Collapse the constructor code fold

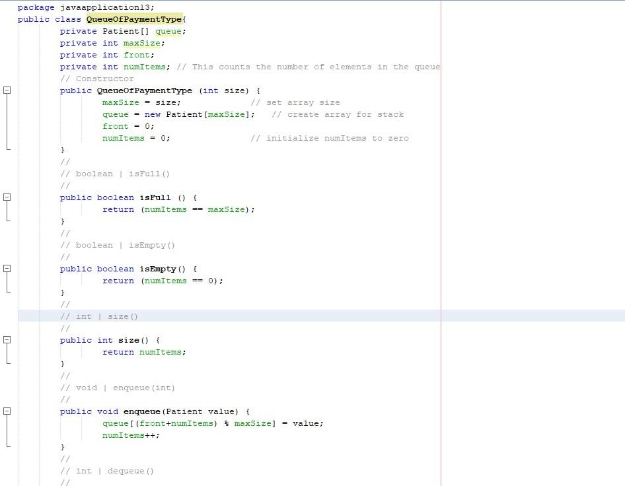tap(7, 90)
